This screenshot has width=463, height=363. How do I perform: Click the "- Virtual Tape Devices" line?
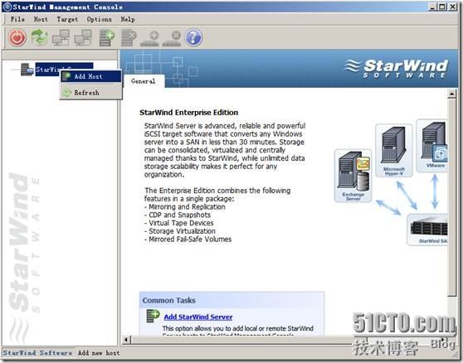coord(178,223)
